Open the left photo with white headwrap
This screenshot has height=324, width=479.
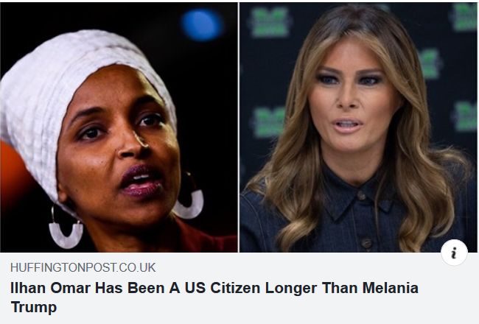[x=119, y=127]
